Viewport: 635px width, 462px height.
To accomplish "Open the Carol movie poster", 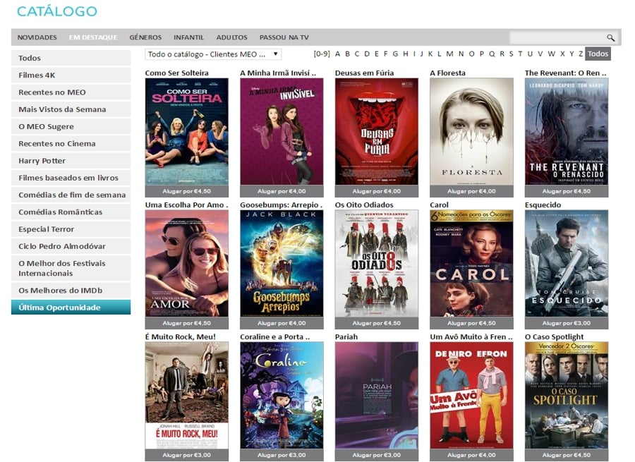I will tap(471, 264).
